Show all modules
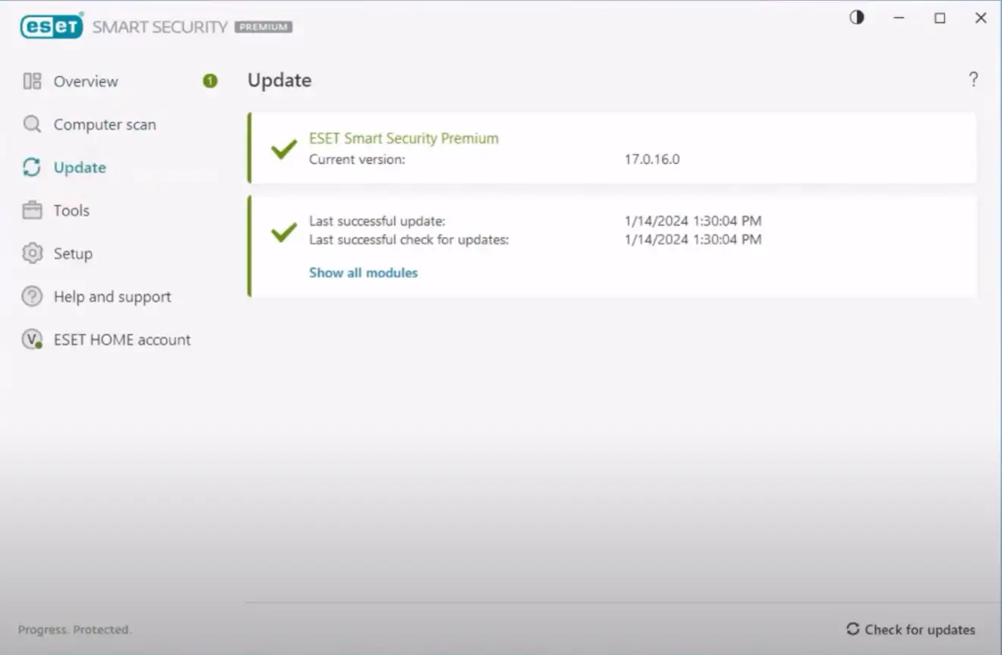Image resolution: width=1002 pixels, height=655 pixels. (x=363, y=272)
